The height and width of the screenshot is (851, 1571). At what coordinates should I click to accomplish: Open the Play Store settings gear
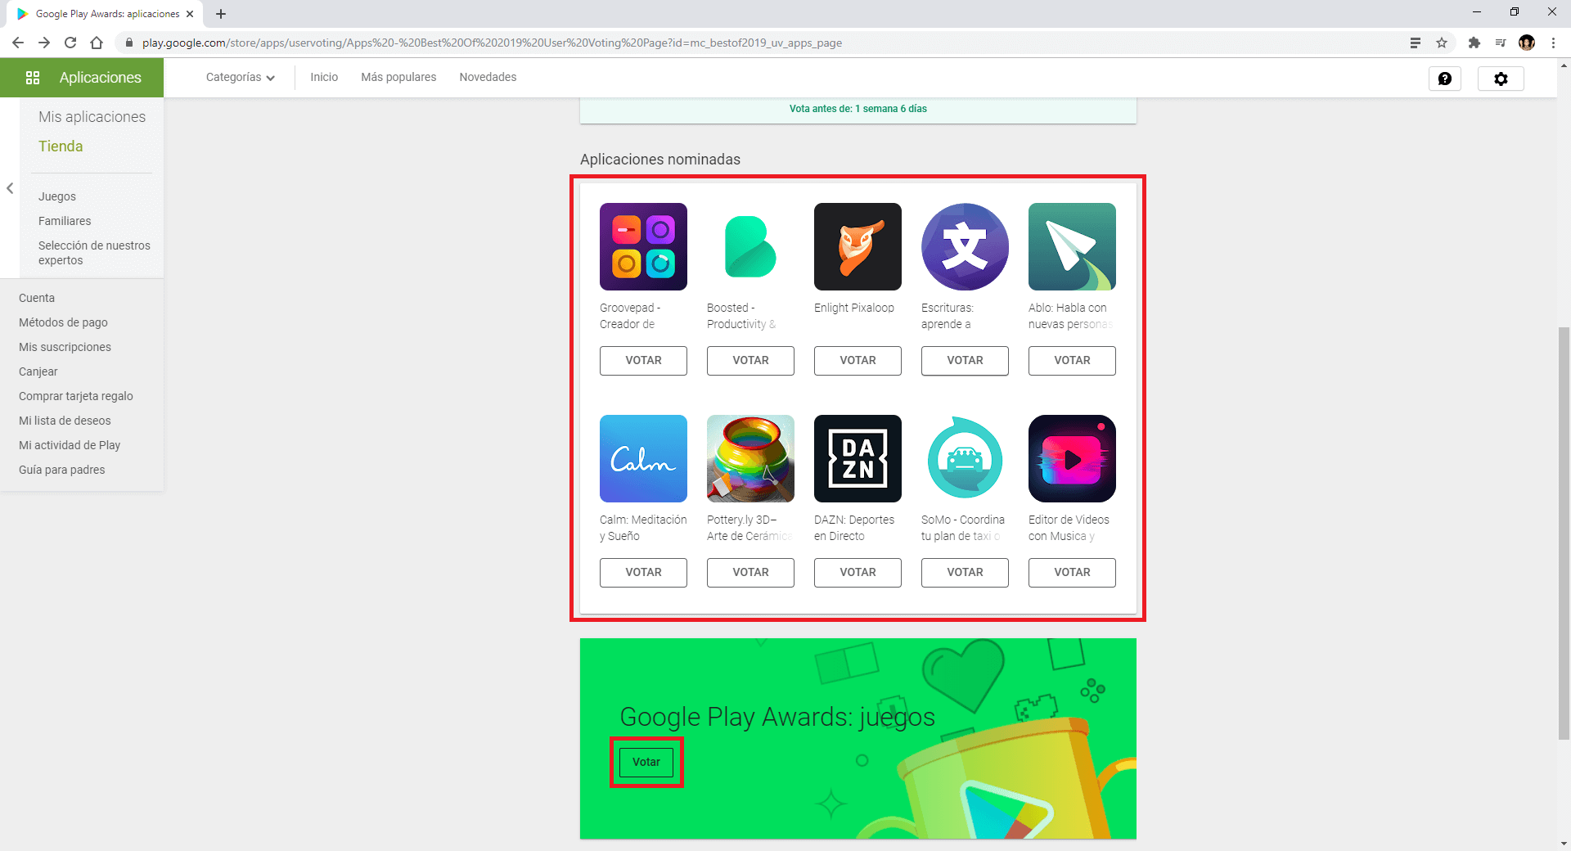(x=1501, y=79)
